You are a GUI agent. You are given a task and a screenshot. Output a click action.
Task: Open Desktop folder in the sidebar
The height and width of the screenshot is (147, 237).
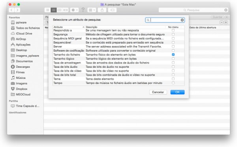point(19,50)
